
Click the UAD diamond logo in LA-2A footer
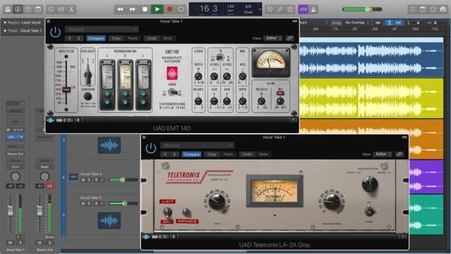[x=146, y=237]
